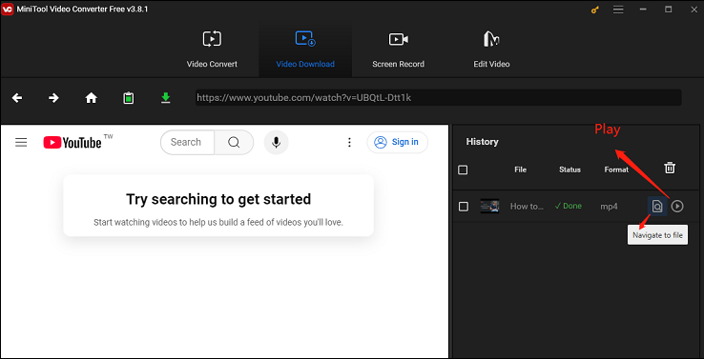Minimize the MiniTool window
This screenshot has height=359, width=704.
643,10
